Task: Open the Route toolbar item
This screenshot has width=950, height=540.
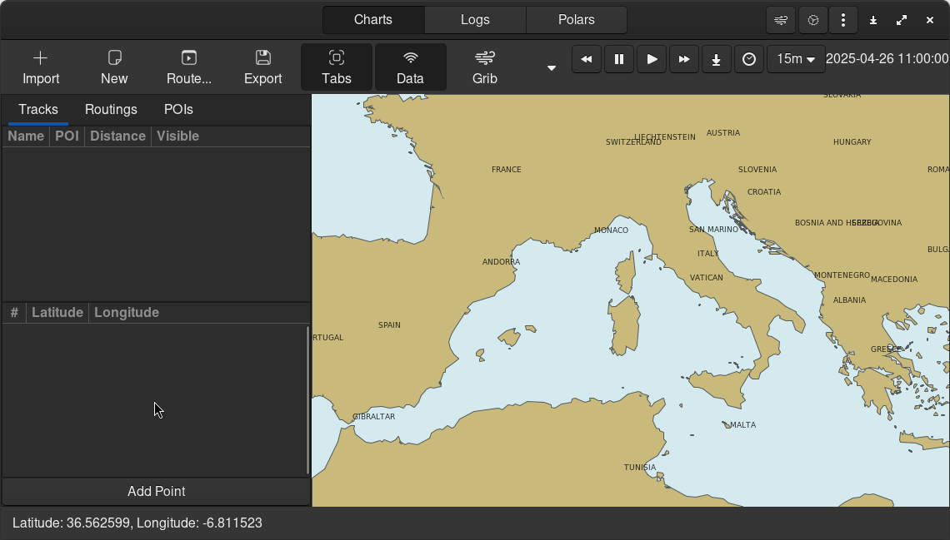Action: tap(189, 67)
